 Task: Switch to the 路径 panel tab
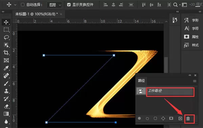click(x=141, y=81)
